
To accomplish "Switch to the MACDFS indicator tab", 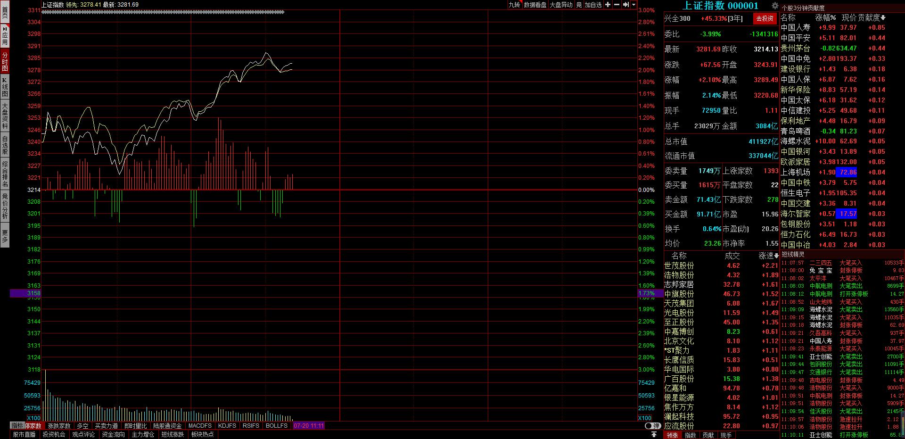I will [200, 426].
